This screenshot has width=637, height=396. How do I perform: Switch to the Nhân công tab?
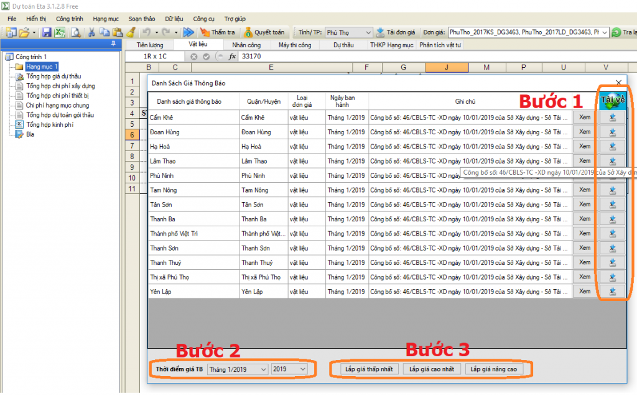(x=246, y=45)
